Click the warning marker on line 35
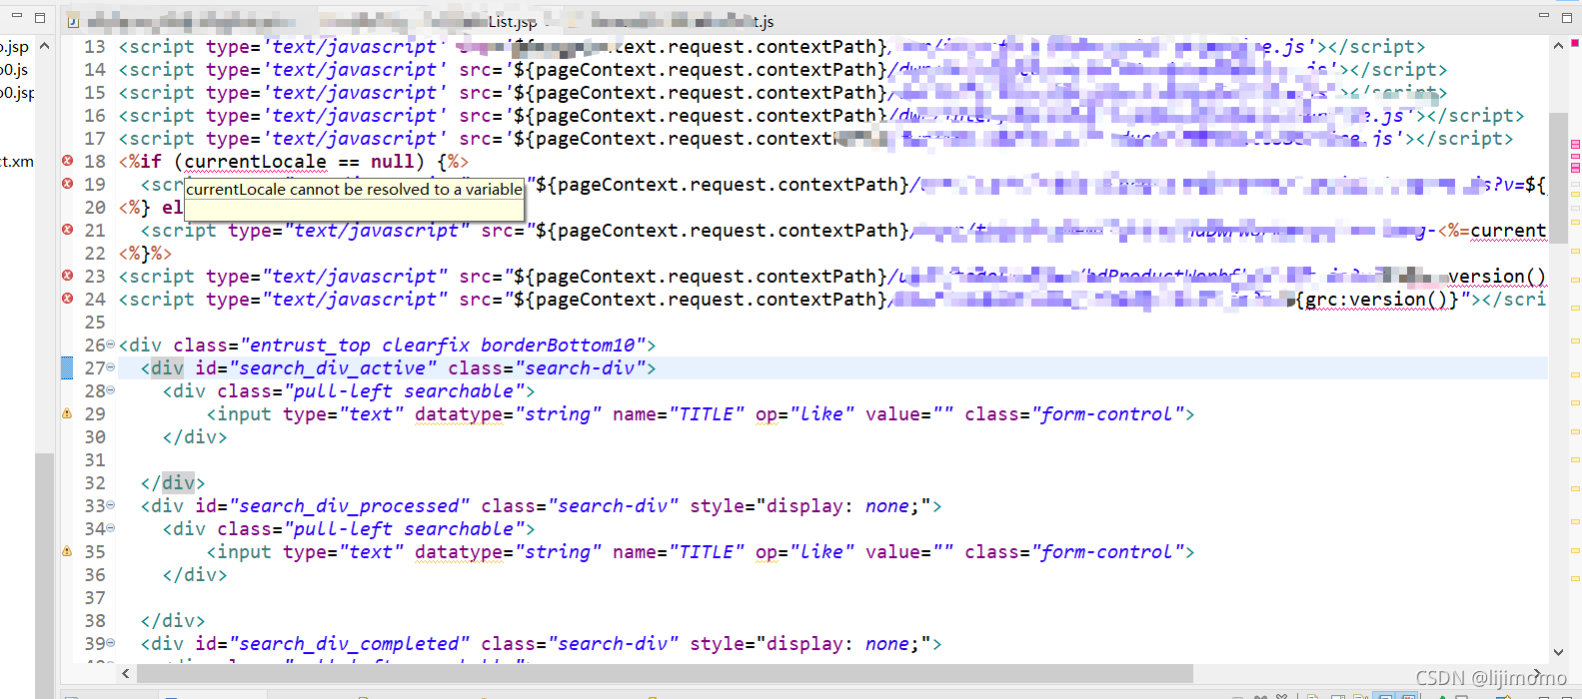 (67, 551)
